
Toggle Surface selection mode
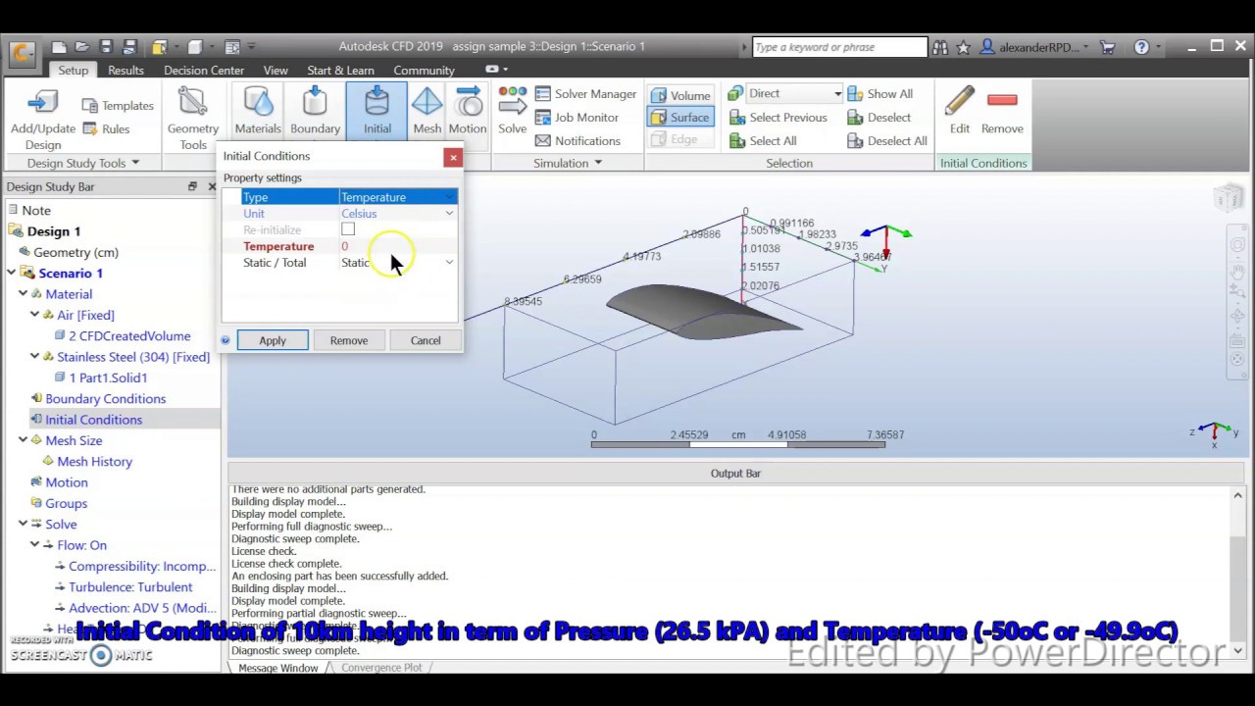[x=679, y=117]
